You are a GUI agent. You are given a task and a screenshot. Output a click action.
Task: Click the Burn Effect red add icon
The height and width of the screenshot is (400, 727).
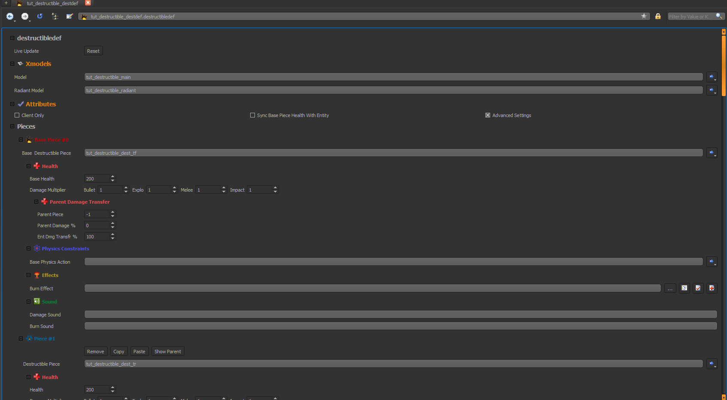click(x=712, y=289)
